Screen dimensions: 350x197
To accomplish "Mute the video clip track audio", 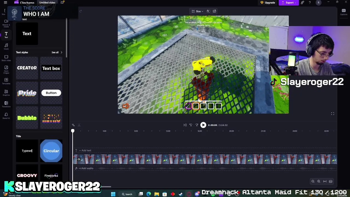I will 79,159.
